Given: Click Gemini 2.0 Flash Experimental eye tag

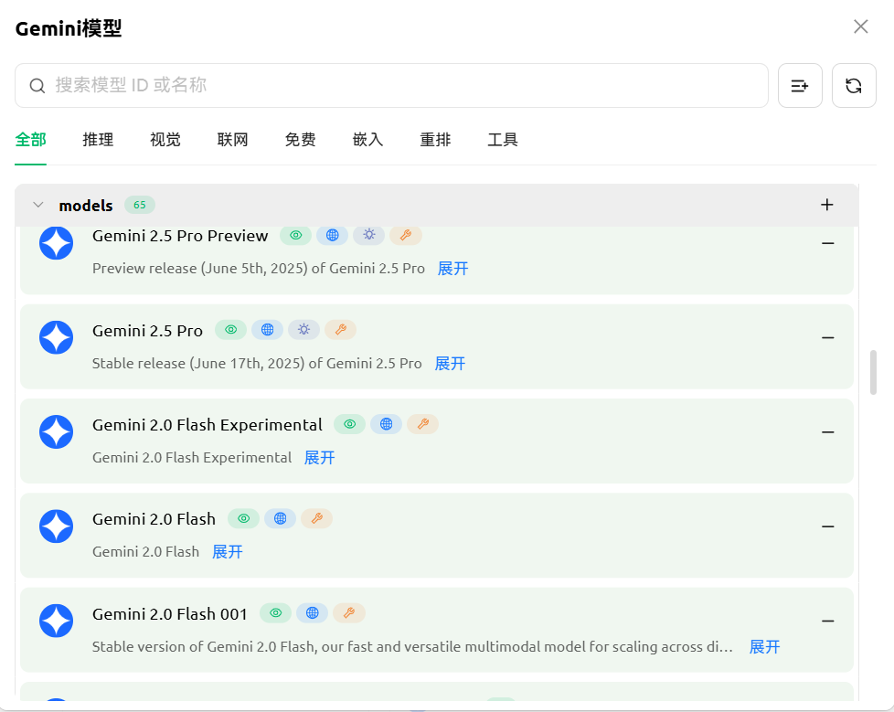Looking at the screenshot, I should tap(349, 424).
